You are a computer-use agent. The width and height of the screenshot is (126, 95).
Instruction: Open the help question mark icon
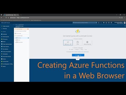point(109,23)
